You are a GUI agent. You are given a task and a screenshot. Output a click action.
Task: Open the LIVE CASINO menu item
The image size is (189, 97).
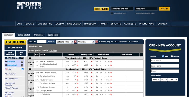point(74,24)
